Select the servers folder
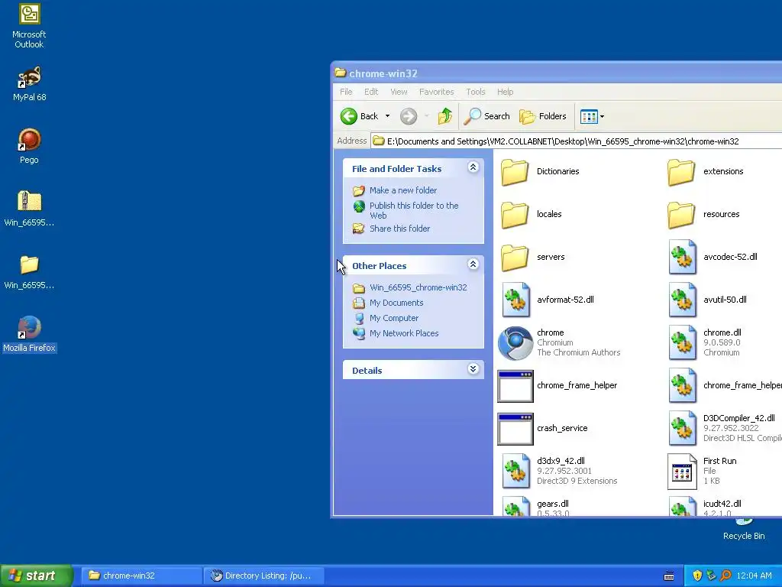 tap(532, 258)
